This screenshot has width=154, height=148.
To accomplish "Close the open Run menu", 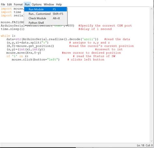I will click(x=27, y=5).
